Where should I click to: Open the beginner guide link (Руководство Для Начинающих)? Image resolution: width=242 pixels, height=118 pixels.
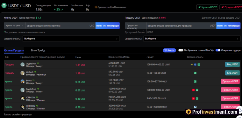pyautogui.click(x=111, y=7)
